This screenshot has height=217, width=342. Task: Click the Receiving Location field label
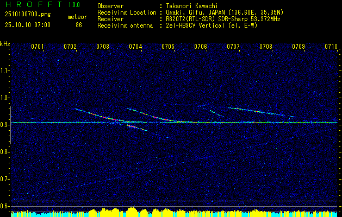click(127, 12)
